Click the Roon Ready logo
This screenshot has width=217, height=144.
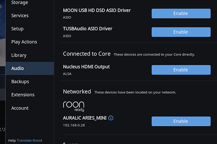(73, 106)
